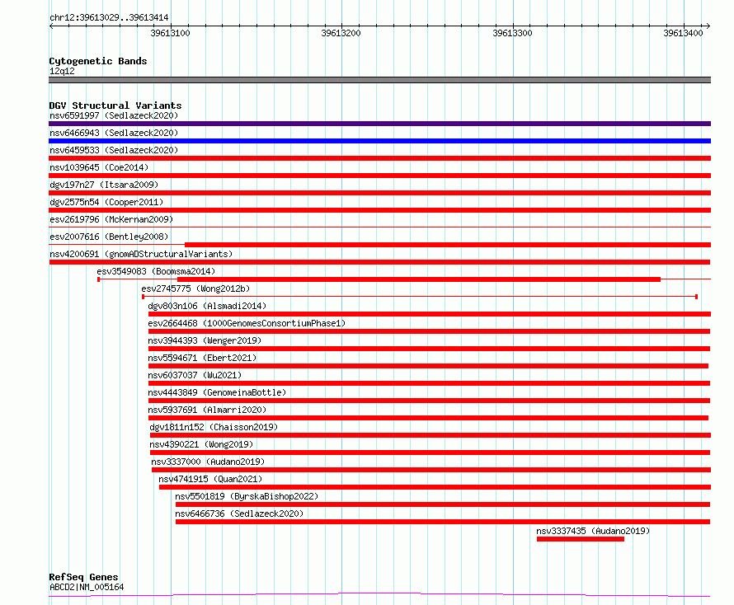Click the DGV Structural Variants track title
This screenshot has height=605, width=734.
point(115,106)
